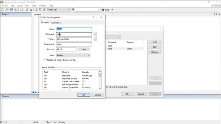
Task: Select the 'make' row with 'clean' params
Action: (x=125, y=49)
